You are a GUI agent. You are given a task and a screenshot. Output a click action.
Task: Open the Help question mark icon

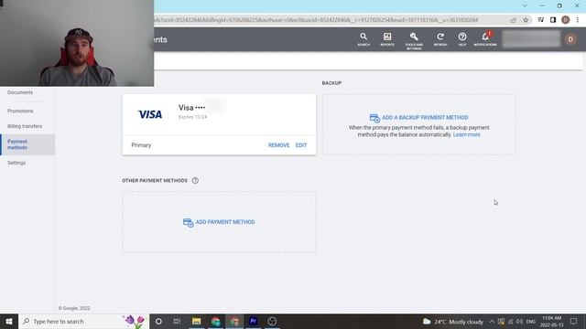[462, 38]
